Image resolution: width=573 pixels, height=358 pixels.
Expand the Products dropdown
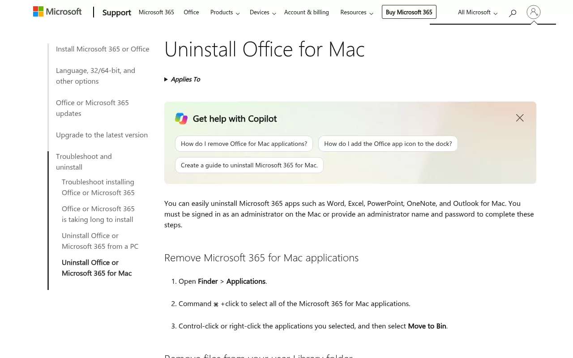225,13
